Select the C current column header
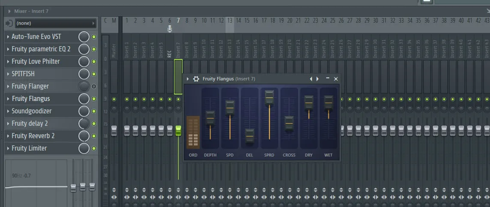 (x=105, y=21)
